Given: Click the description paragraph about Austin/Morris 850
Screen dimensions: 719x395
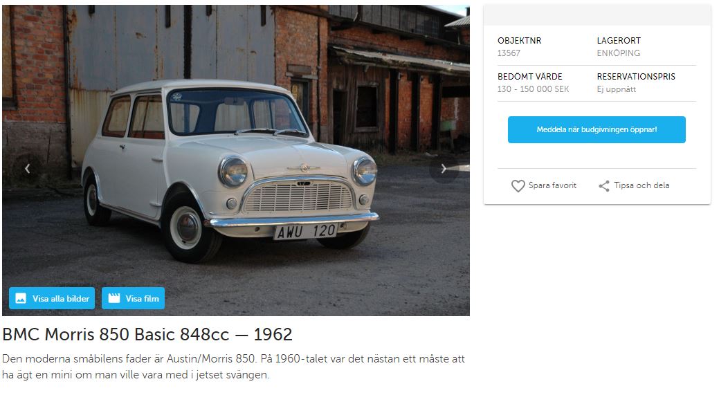Looking at the screenshot, I should coord(233,367).
